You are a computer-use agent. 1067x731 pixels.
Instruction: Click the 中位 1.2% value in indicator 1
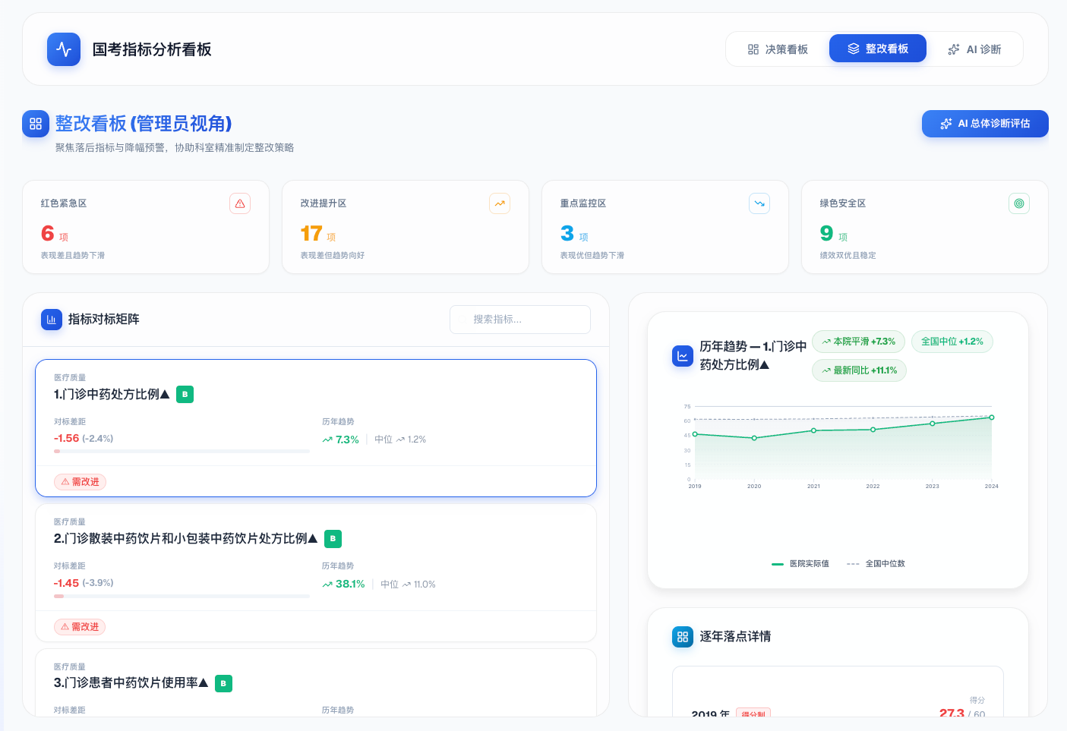click(x=400, y=440)
